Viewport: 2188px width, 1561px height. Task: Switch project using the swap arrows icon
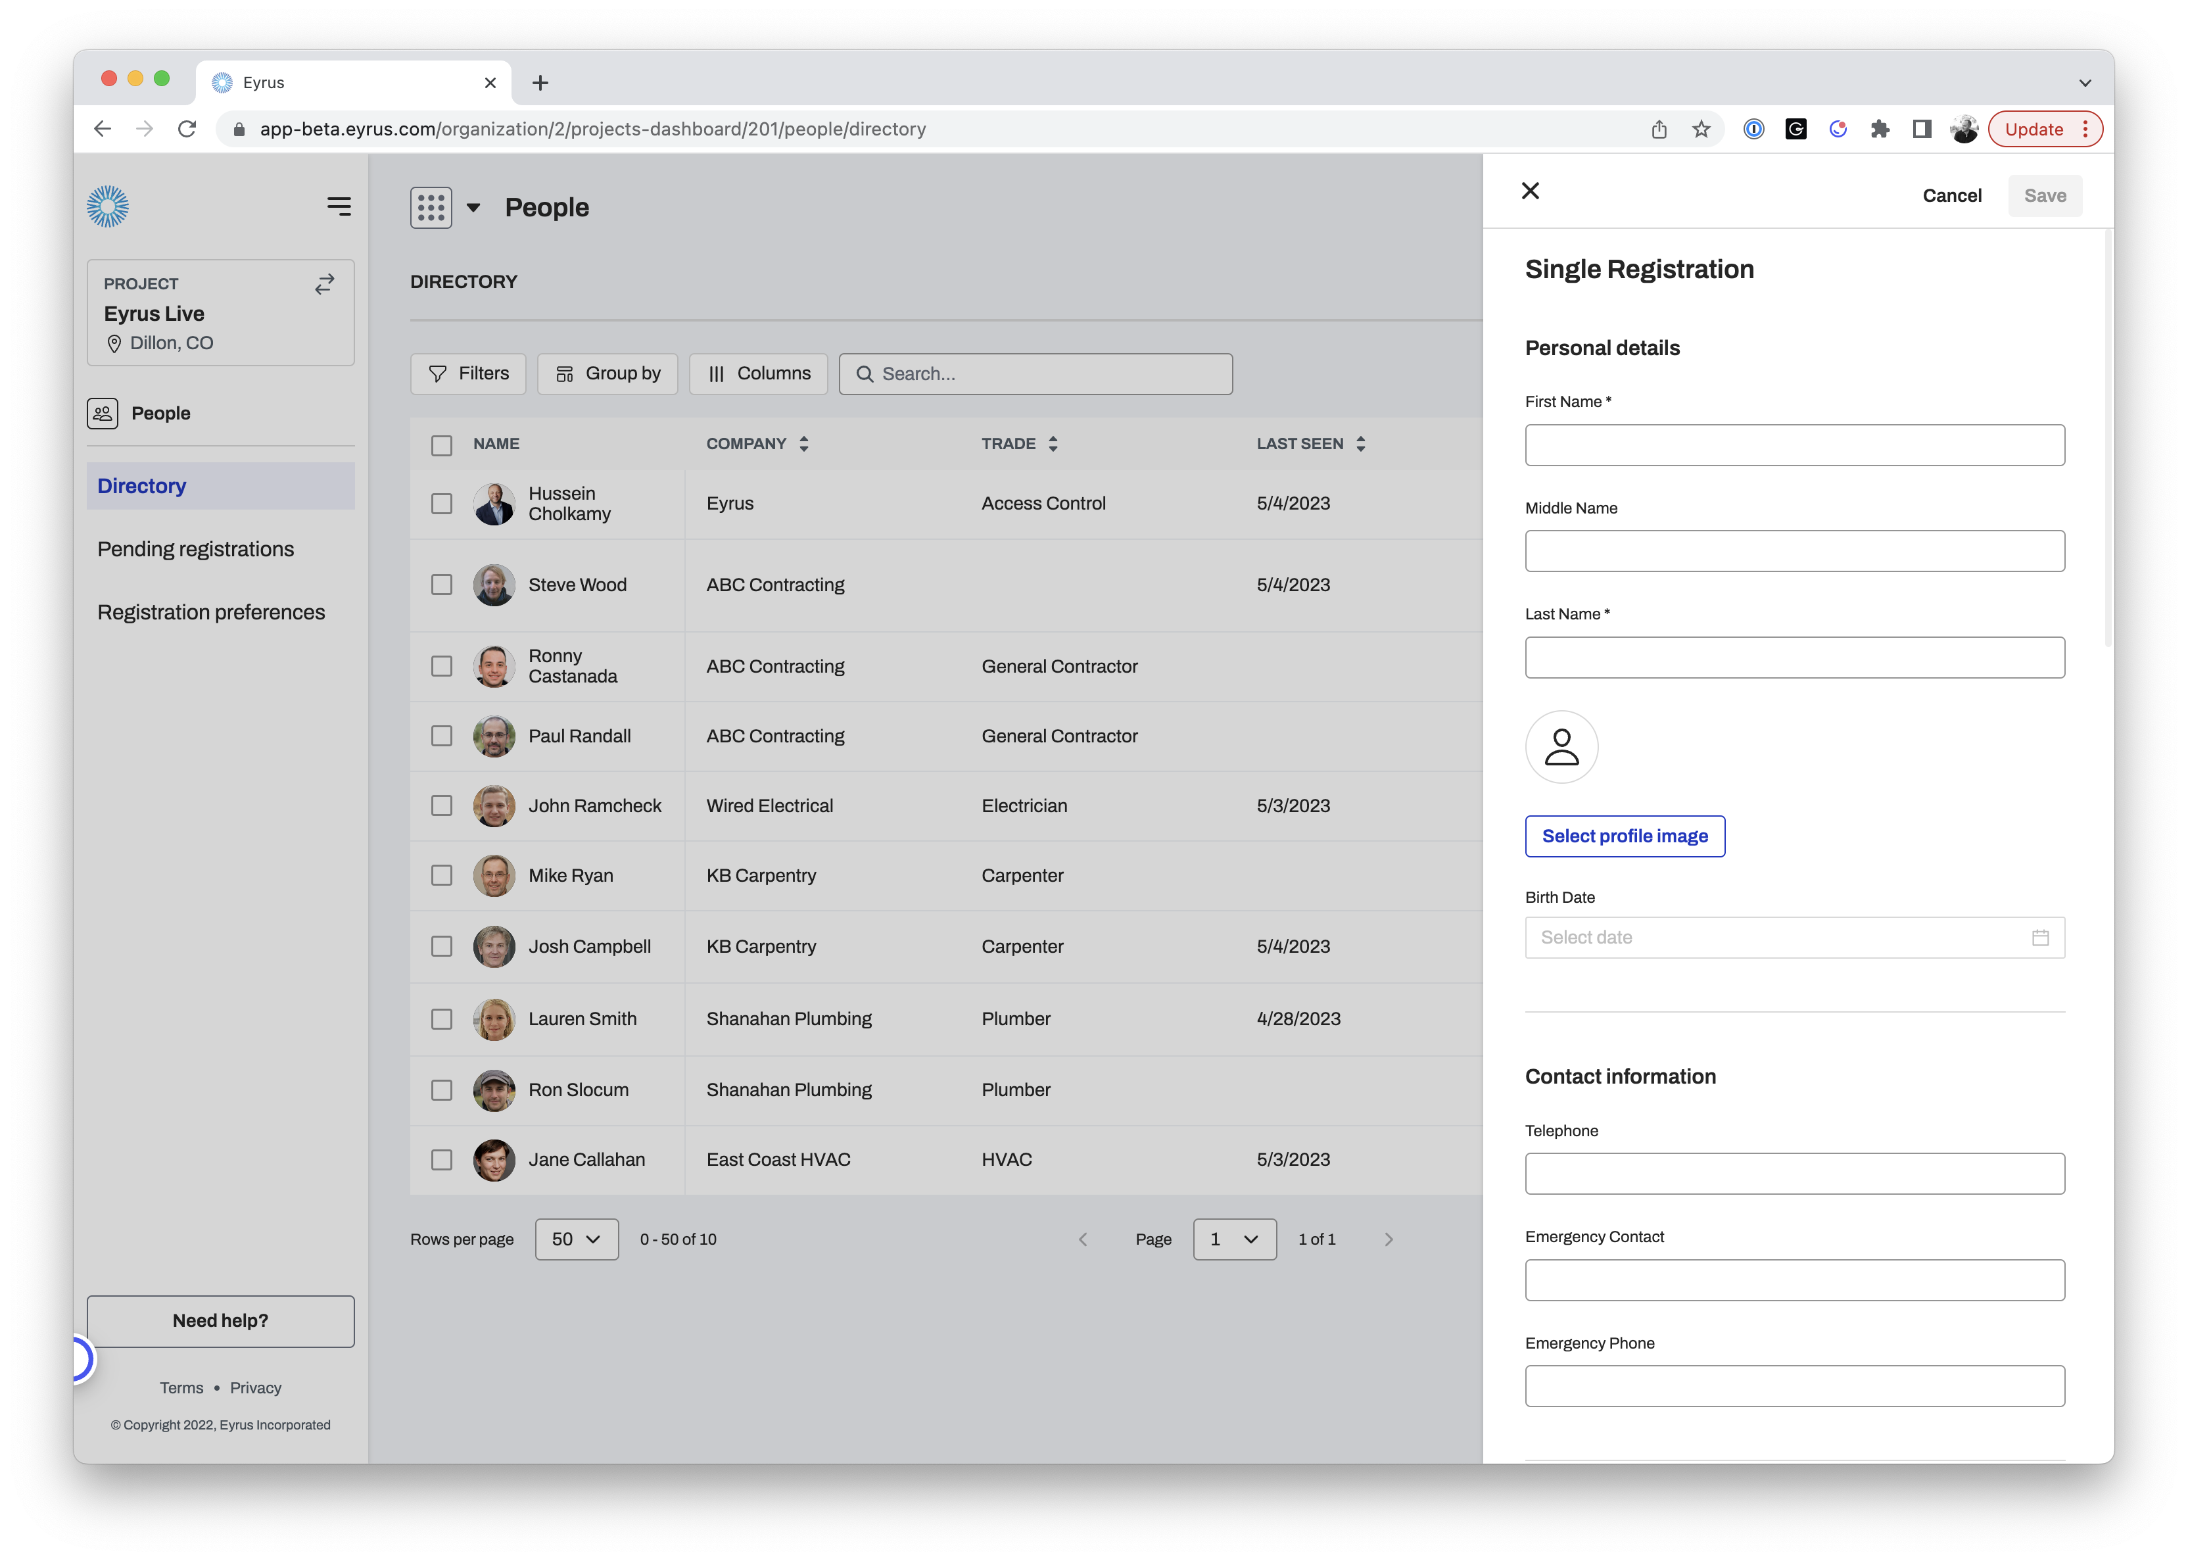point(325,283)
